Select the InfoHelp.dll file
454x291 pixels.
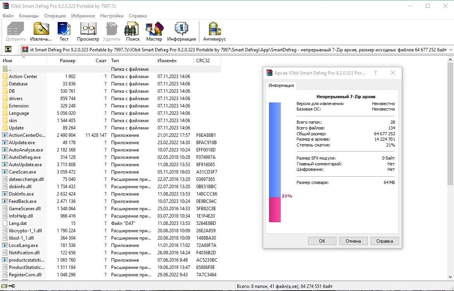point(21,216)
